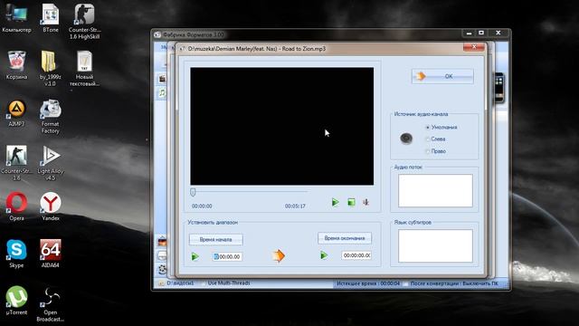579x326 pixels.
Task: Open the Yandex browser shortcut
Action: point(51,206)
